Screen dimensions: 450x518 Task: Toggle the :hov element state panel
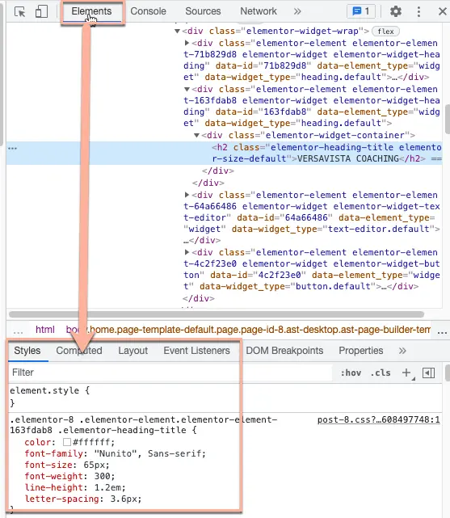(x=351, y=373)
